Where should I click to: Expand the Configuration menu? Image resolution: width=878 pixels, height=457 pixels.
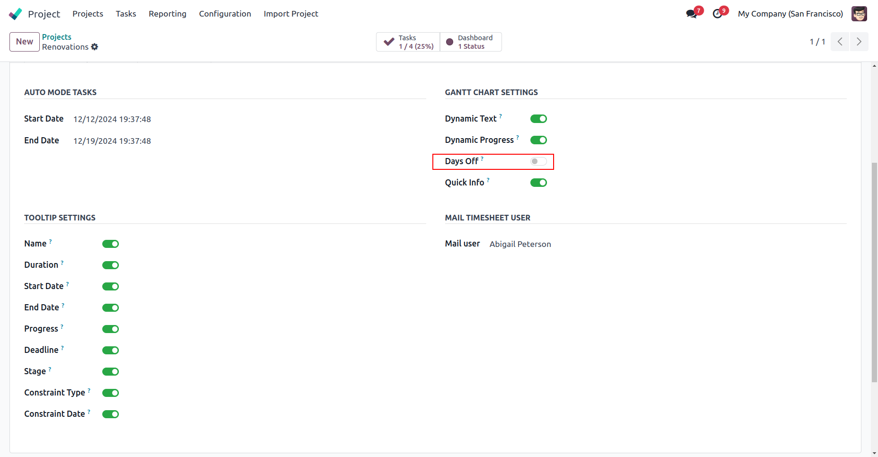click(225, 14)
